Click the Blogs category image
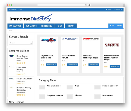Screen dimensions: 131x111 (70, 87)
